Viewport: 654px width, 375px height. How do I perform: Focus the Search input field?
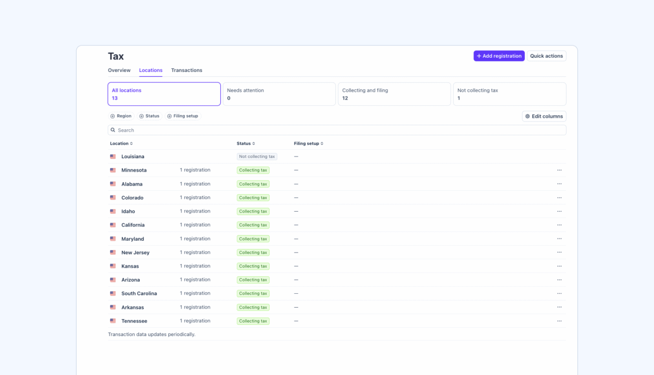[x=337, y=130]
